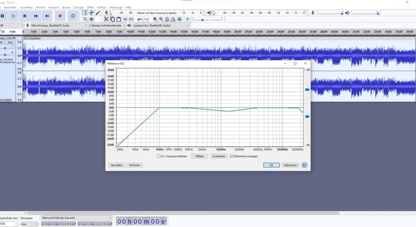
Task: Paste audio with the clipboard icon
Action: (119, 19)
